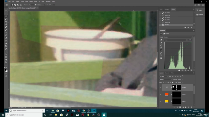Select the Brush tool in left toolbar
The height and width of the screenshot is (117, 209).
click(x=6, y=30)
